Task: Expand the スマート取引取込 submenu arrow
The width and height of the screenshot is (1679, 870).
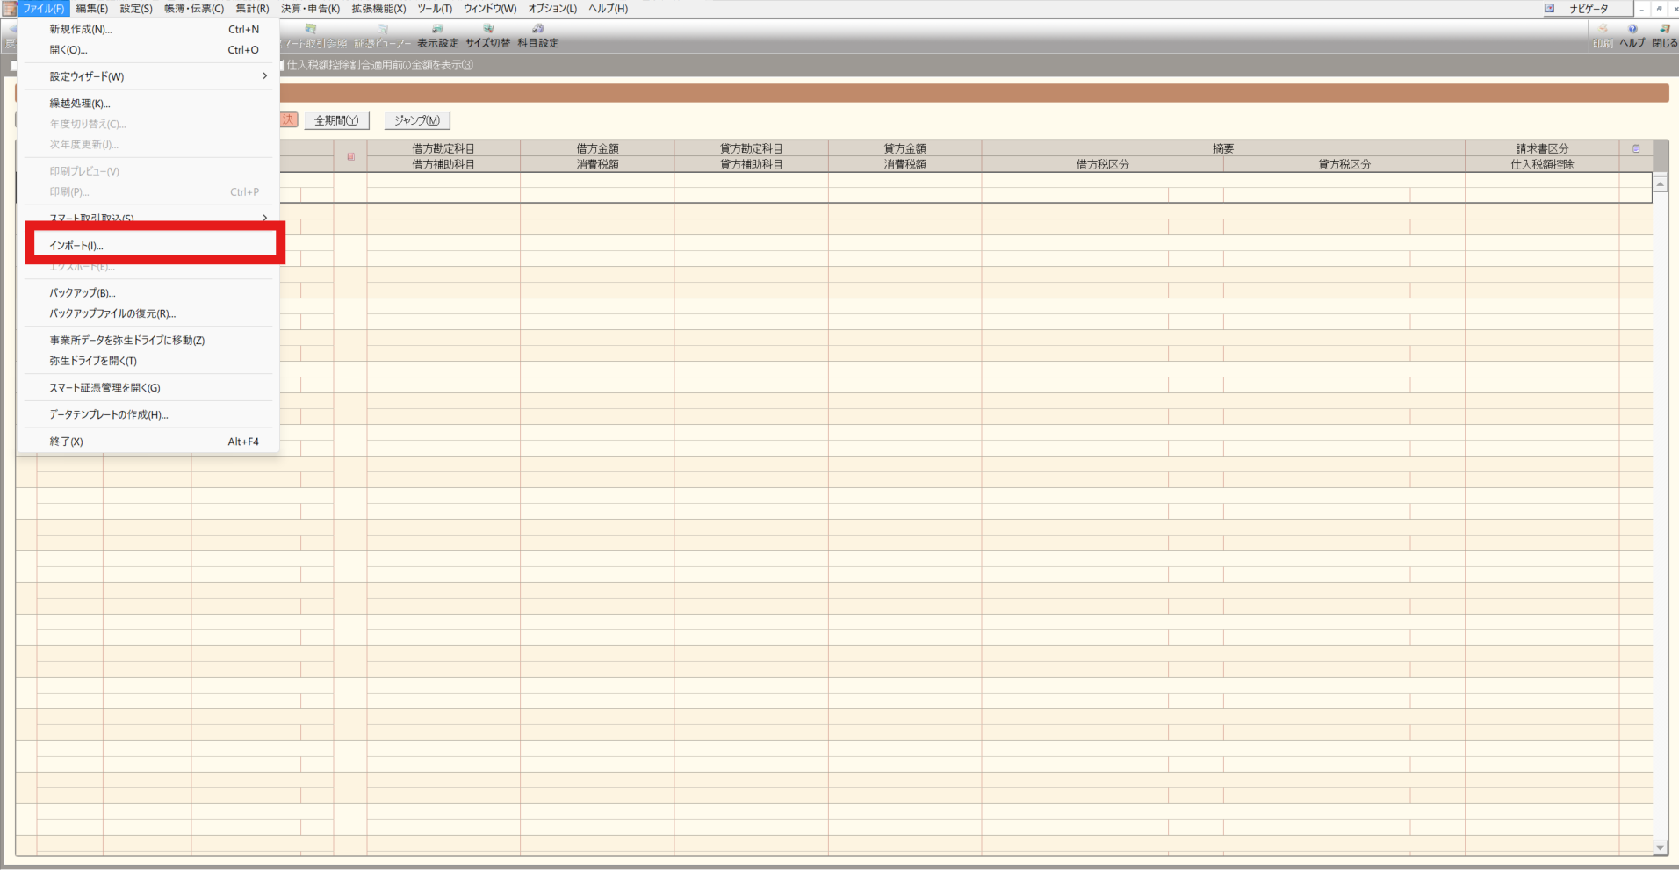Action: pyautogui.click(x=264, y=217)
